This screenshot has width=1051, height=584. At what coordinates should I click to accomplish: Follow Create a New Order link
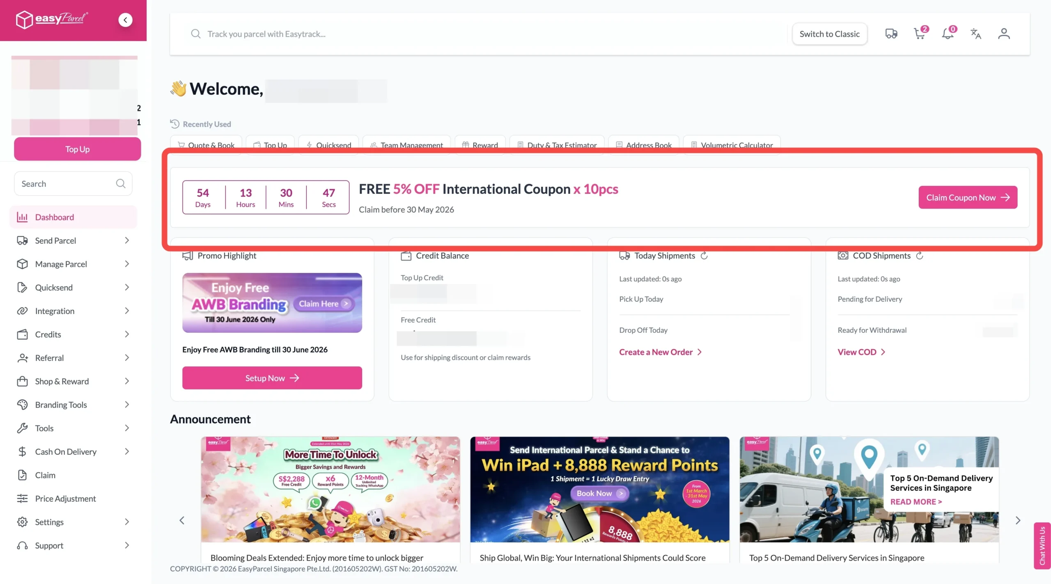coord(660,352)
